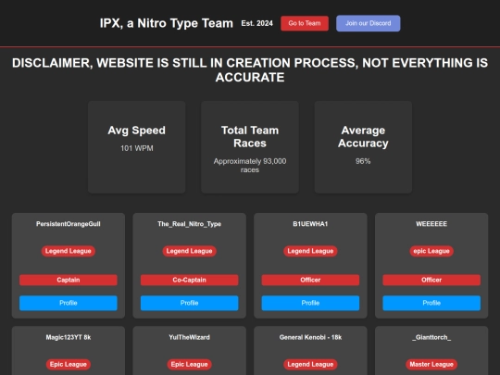Viewport: 500px width, 375px height.
Task: Click PersistentOrangeGull's Legend League tag
Action: 69,251
